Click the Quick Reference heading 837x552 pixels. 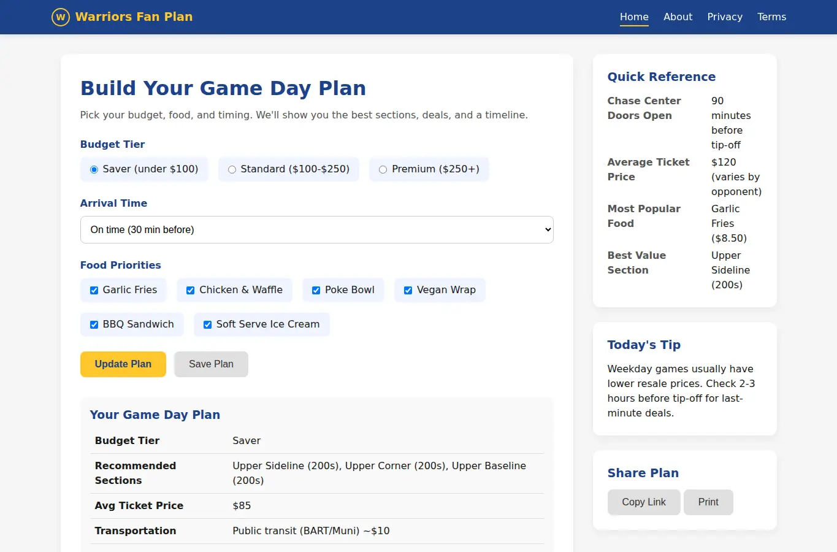coord(662,77)
